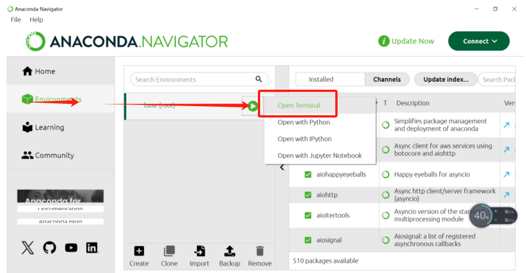The image size is (526, 273).
Task: Open the Help menu
Action: click(36, 20)
